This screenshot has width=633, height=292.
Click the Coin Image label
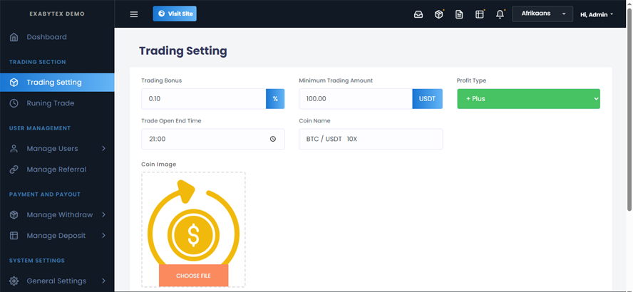pos(159,164)
